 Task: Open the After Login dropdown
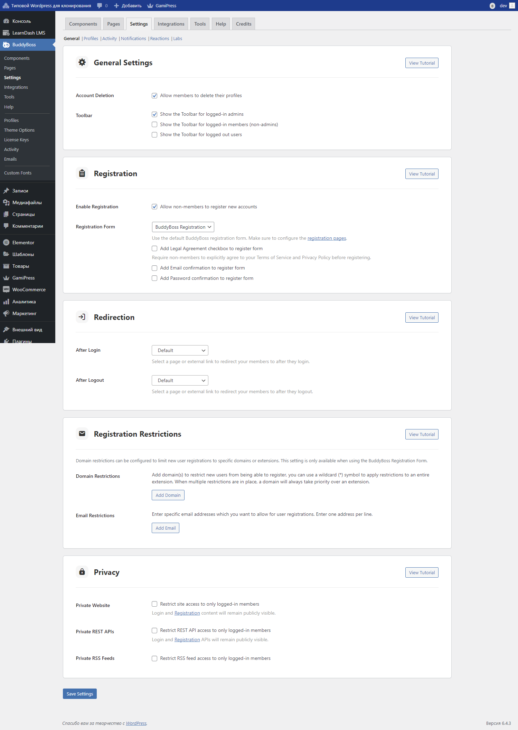coord(180,350)
